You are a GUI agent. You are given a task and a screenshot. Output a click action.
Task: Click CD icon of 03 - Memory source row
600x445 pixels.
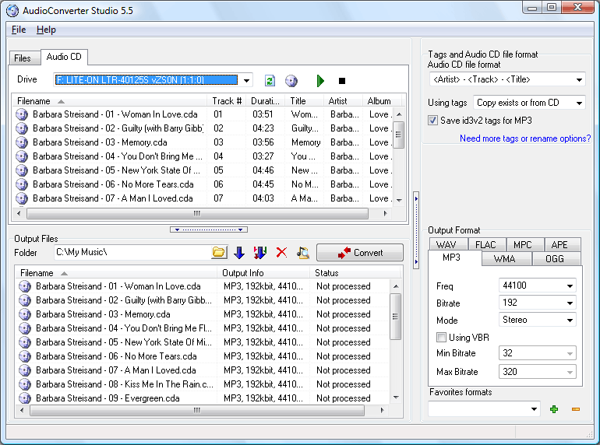click(x=22, y=142)
